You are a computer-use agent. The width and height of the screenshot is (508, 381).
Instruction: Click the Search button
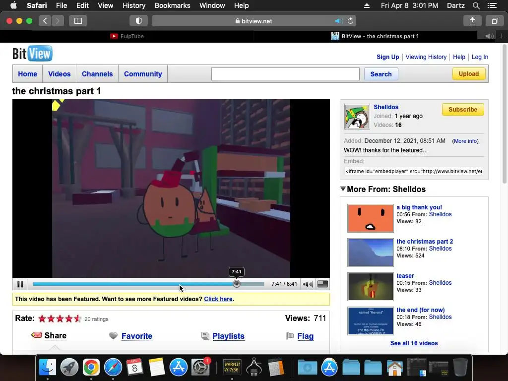pos(381,74)
